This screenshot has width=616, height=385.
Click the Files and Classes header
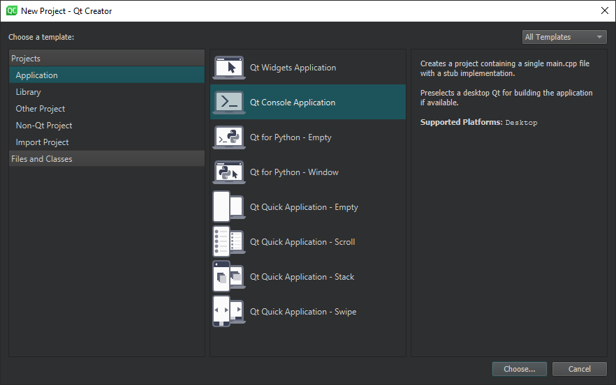tap(106, 158)
